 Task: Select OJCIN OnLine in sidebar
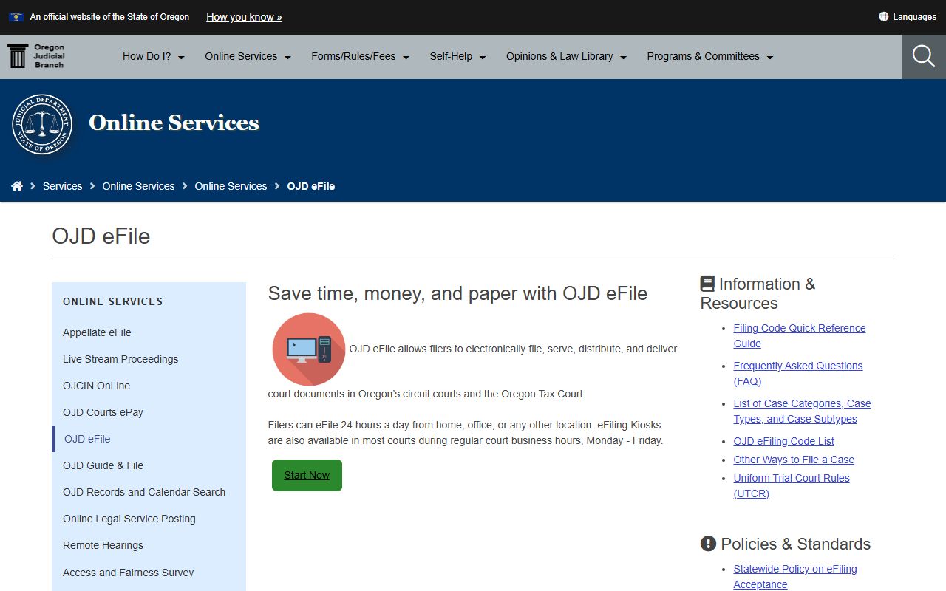pos(96,386)
